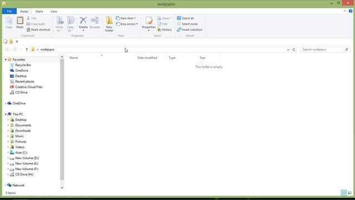Open the File tab
The image size is (355, 200).
(x=9, y=11)
